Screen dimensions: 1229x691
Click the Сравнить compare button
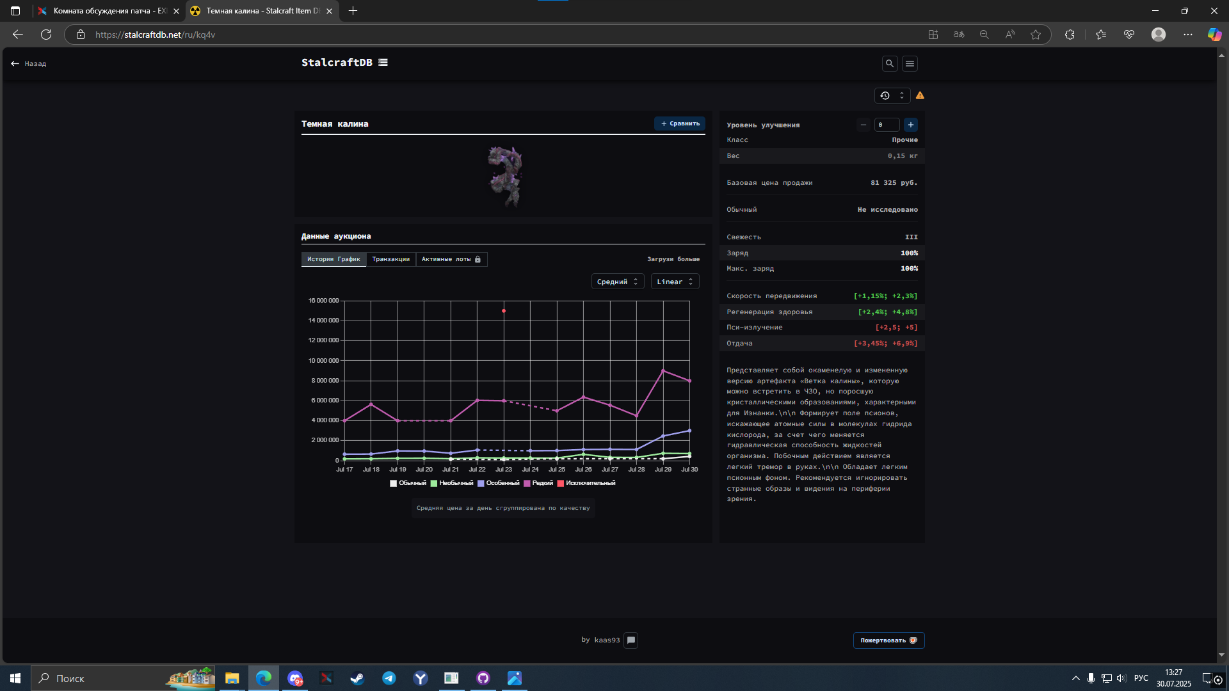[680, 123]
